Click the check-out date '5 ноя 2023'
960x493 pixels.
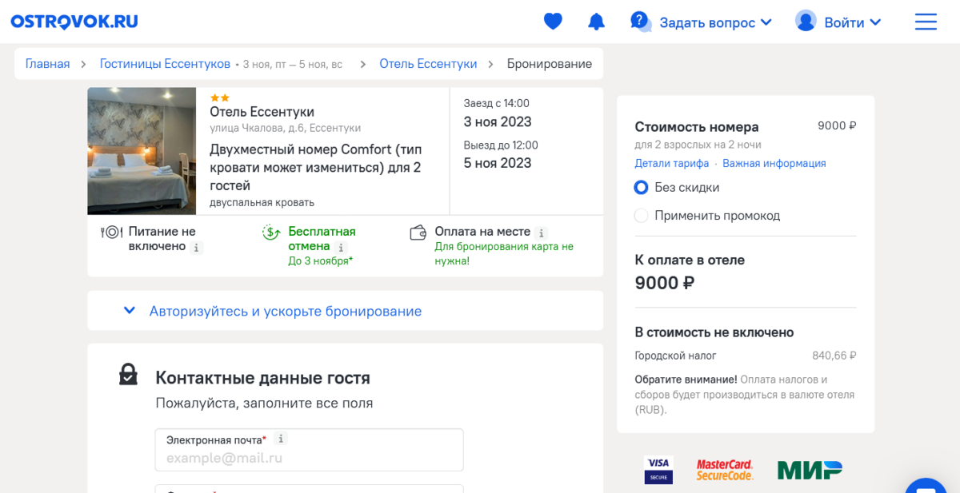tap(498, 163)
